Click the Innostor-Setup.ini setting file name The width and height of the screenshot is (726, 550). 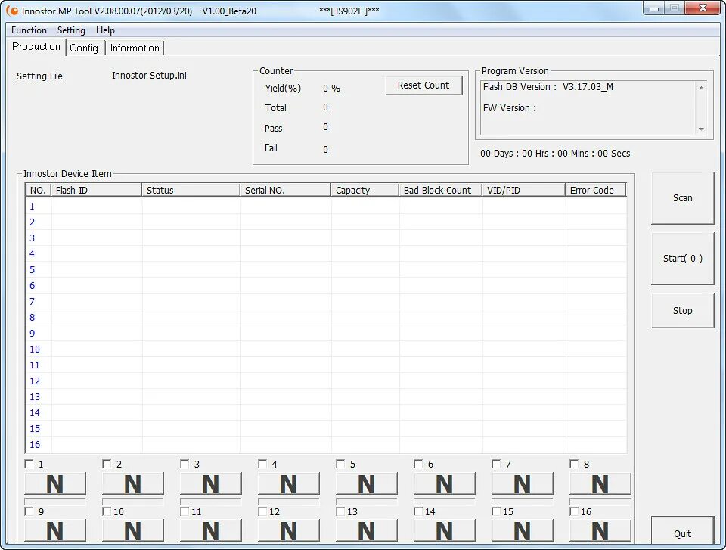coord(149,76)
